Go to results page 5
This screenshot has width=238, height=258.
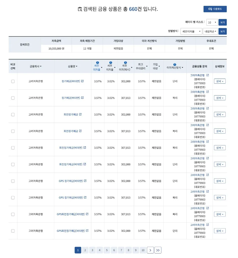[107, 250]
